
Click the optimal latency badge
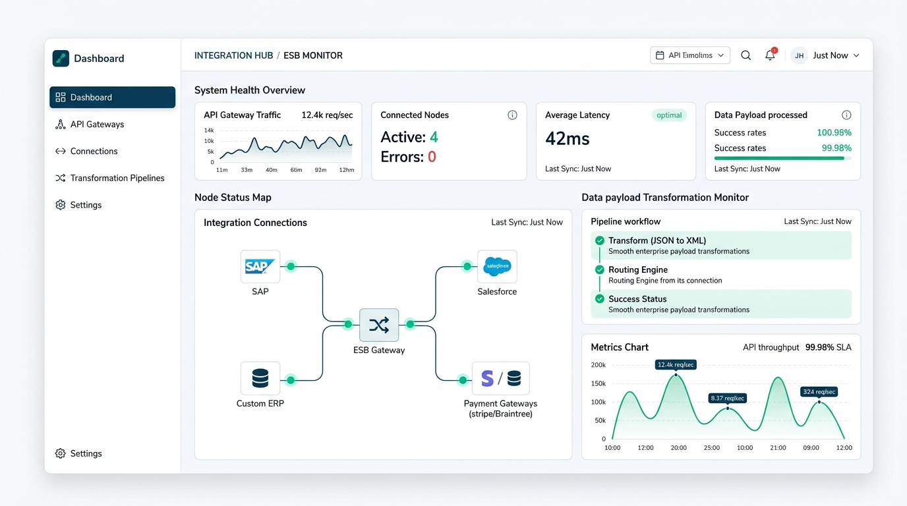click(669, 115)
